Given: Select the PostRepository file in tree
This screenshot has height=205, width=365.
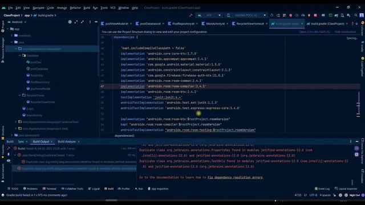Looking at the screenshot, I should (x=38, y=82).
